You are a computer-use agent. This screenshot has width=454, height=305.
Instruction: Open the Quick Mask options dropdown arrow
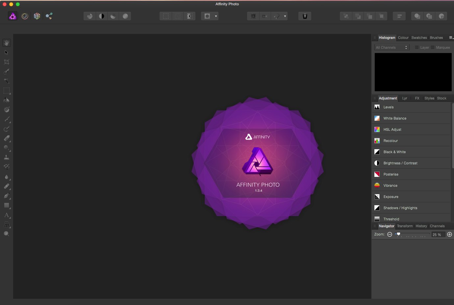pyautogui.click(x=216, y=16)
